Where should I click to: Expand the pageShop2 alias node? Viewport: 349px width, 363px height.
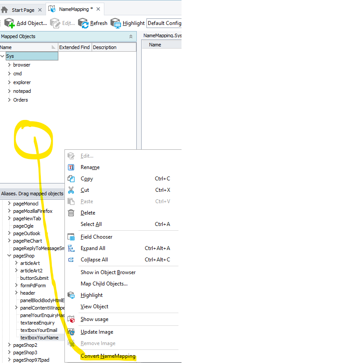pyautogui.click(x=9, y=345)
